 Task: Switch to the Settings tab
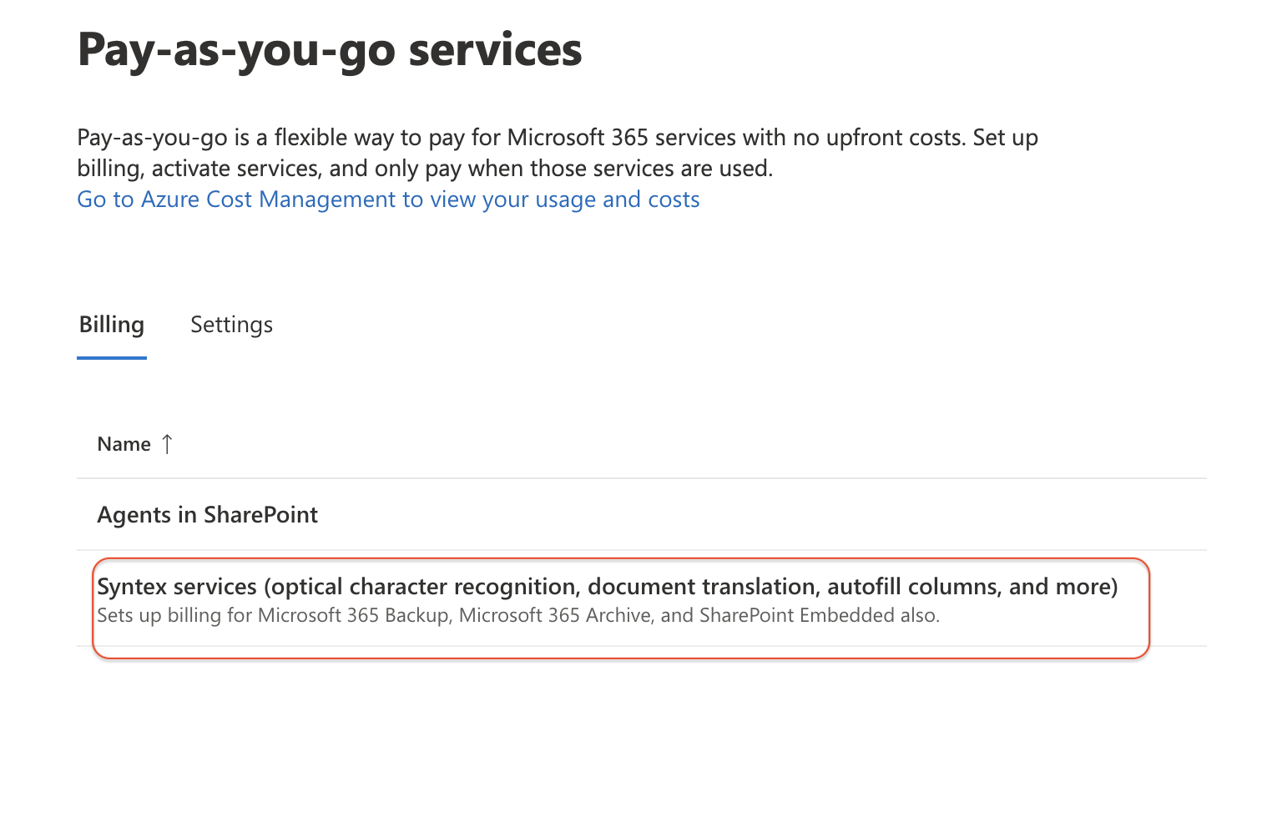(231, 325)
